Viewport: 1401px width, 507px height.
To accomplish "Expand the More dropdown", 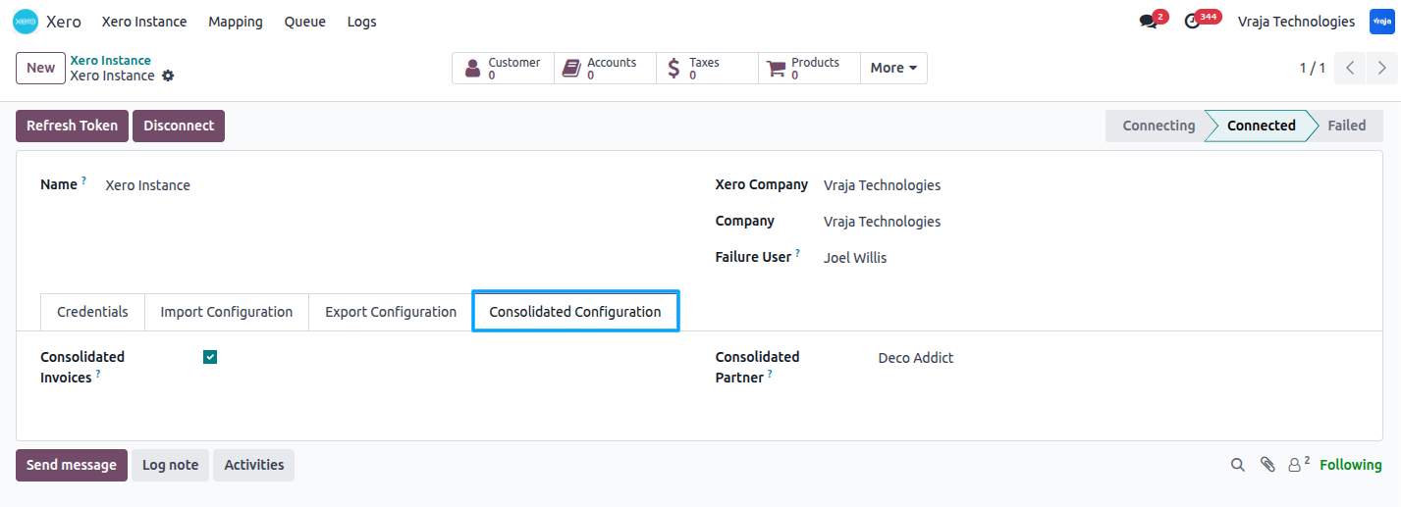I will click(893, 68).
